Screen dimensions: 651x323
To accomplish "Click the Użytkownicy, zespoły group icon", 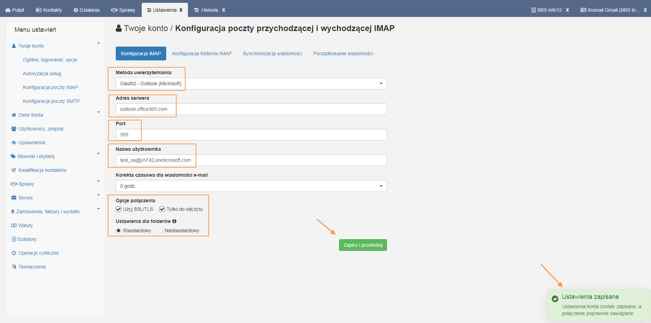I will pos(14,129).
